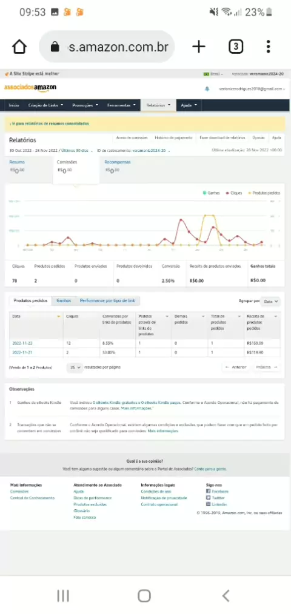Go to Início in navigation bar

[14, 105]
